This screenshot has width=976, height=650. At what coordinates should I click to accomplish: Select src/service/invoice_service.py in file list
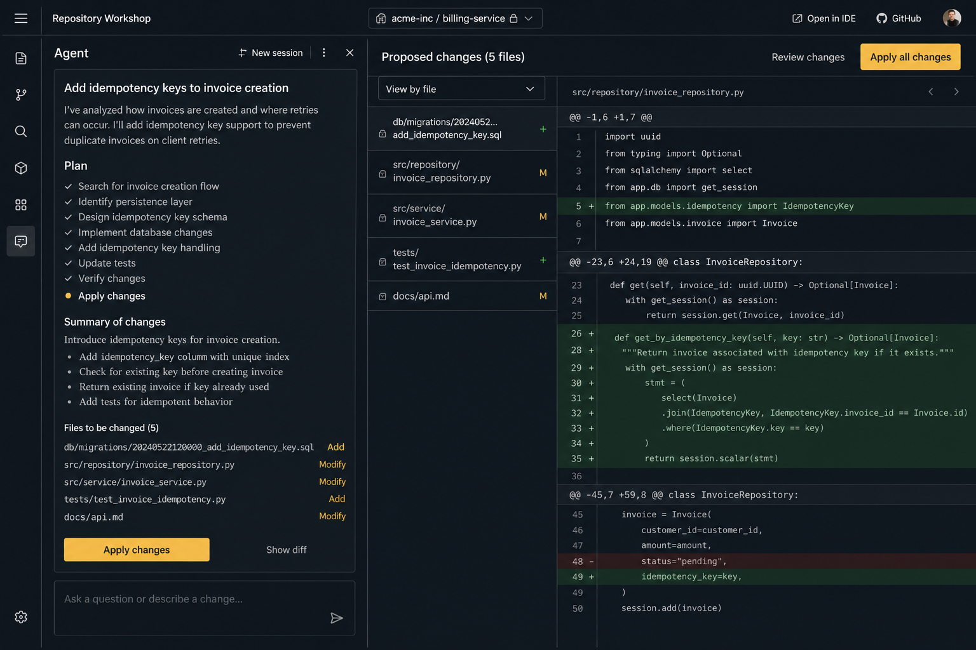coord(463,216)
